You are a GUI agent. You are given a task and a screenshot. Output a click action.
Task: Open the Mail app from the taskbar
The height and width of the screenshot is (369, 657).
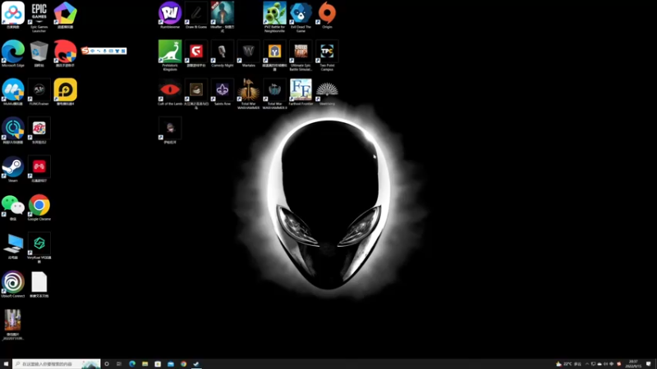[171, 364]
